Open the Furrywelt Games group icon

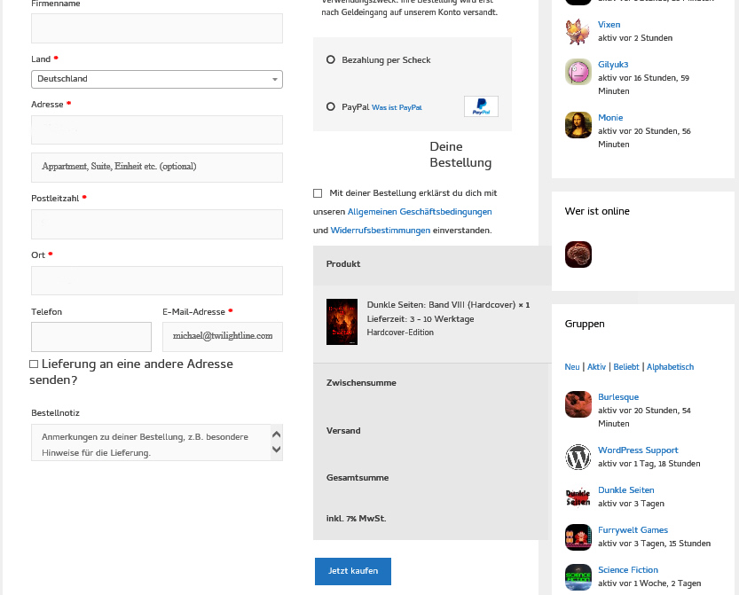(578, 537)
